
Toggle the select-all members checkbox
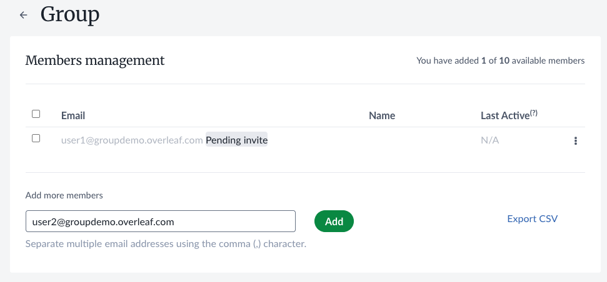[x=36, y=114]
